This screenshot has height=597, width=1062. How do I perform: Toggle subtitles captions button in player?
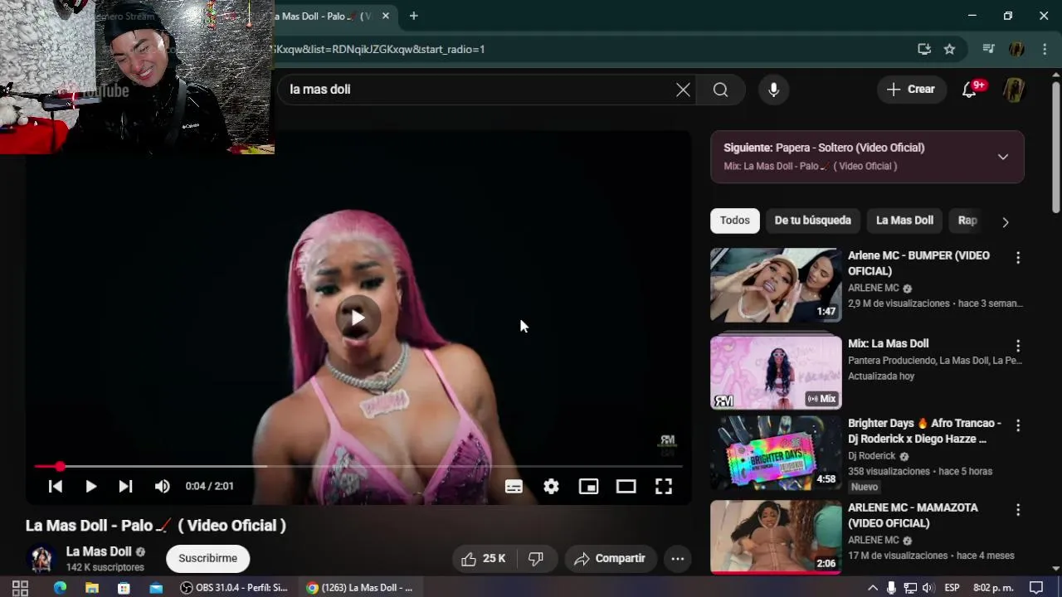click(x=514, y=487)
